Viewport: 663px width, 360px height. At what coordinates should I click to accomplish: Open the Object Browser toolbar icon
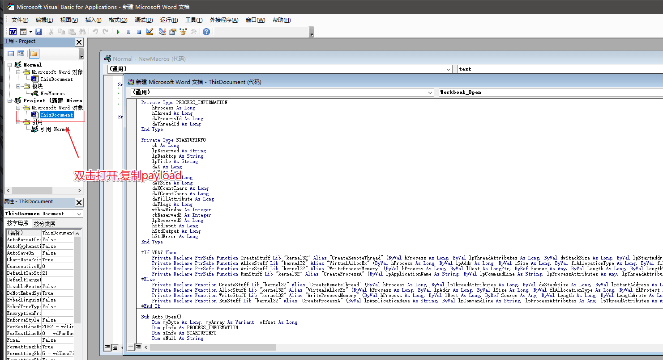click(x=183, y=32)
